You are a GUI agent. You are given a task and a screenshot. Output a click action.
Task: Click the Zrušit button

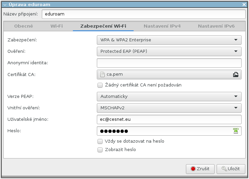coord(200,169)
